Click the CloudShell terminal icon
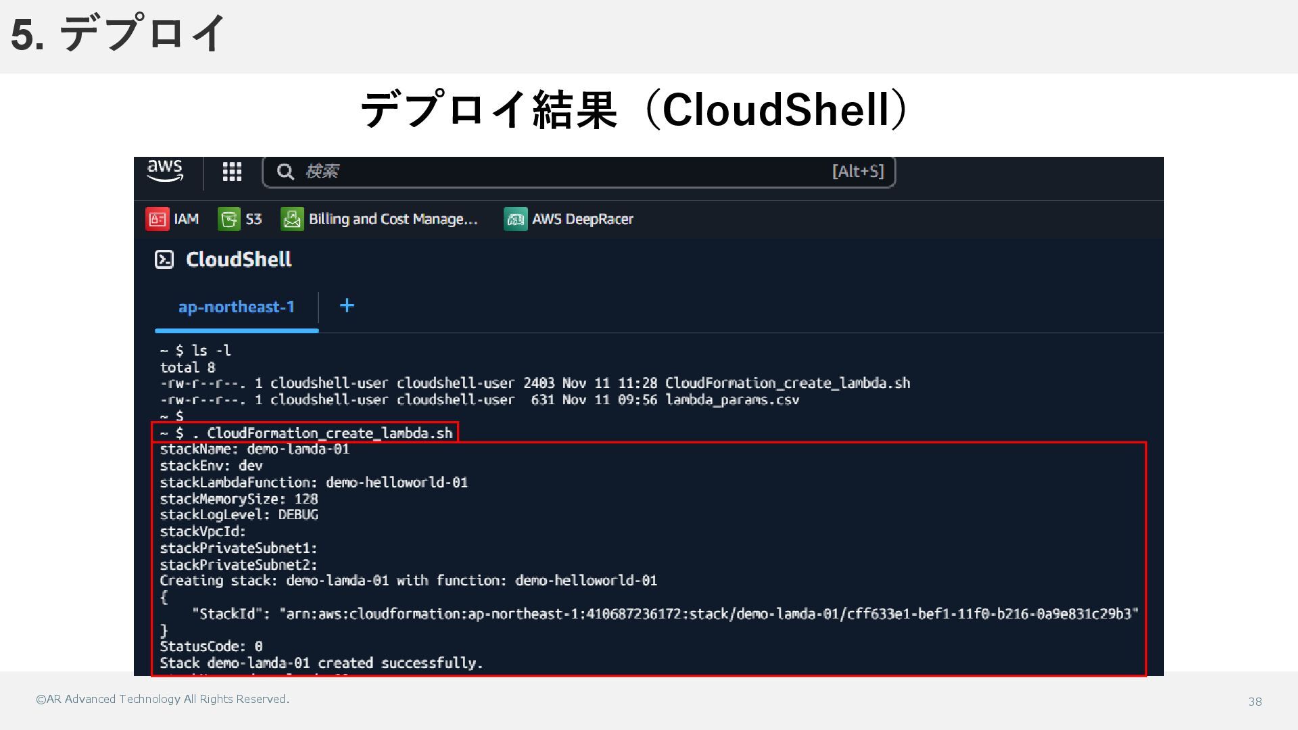The height and width of the screenshot is (730, 1298). click(164, 260)
